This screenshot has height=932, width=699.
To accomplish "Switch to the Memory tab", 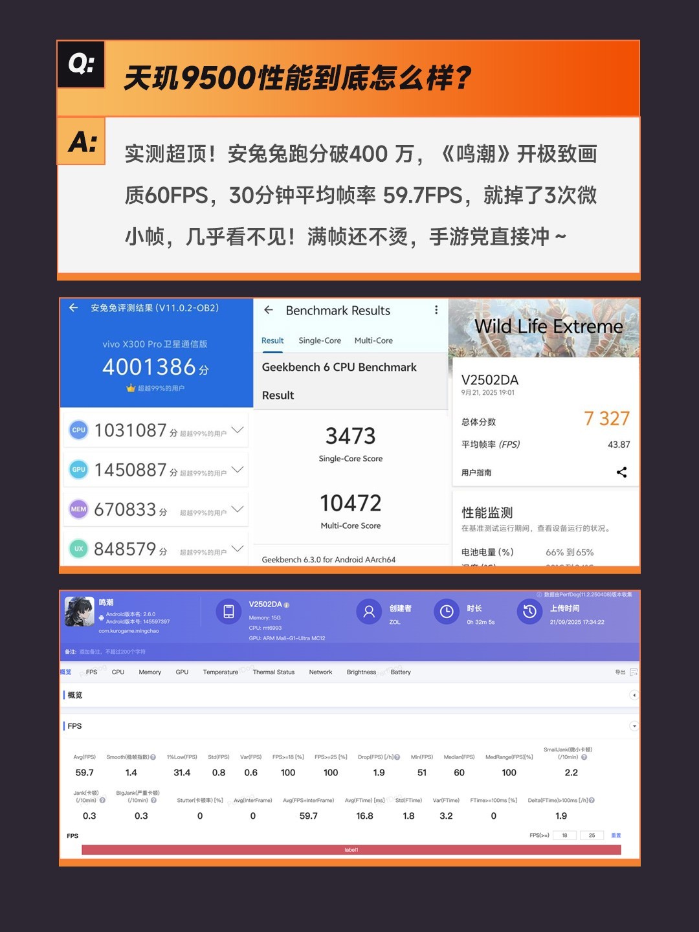I will click(x=150, y=672).
